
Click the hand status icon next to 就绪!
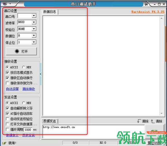(x=4, y=143)
